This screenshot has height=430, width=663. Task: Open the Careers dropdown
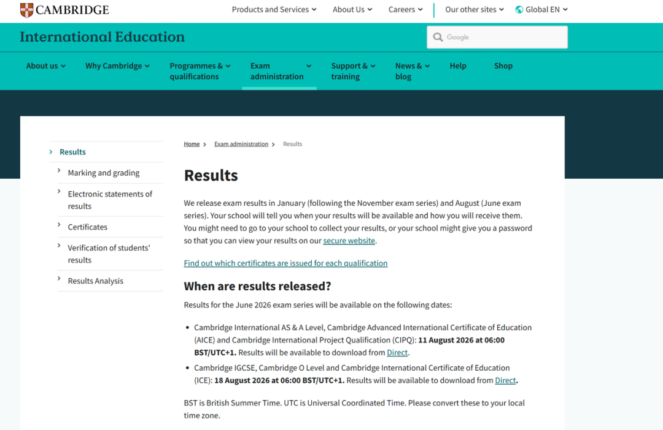[406, 10]
